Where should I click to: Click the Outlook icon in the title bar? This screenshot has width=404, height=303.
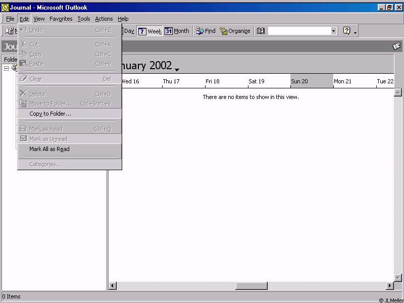pos(5,8)
